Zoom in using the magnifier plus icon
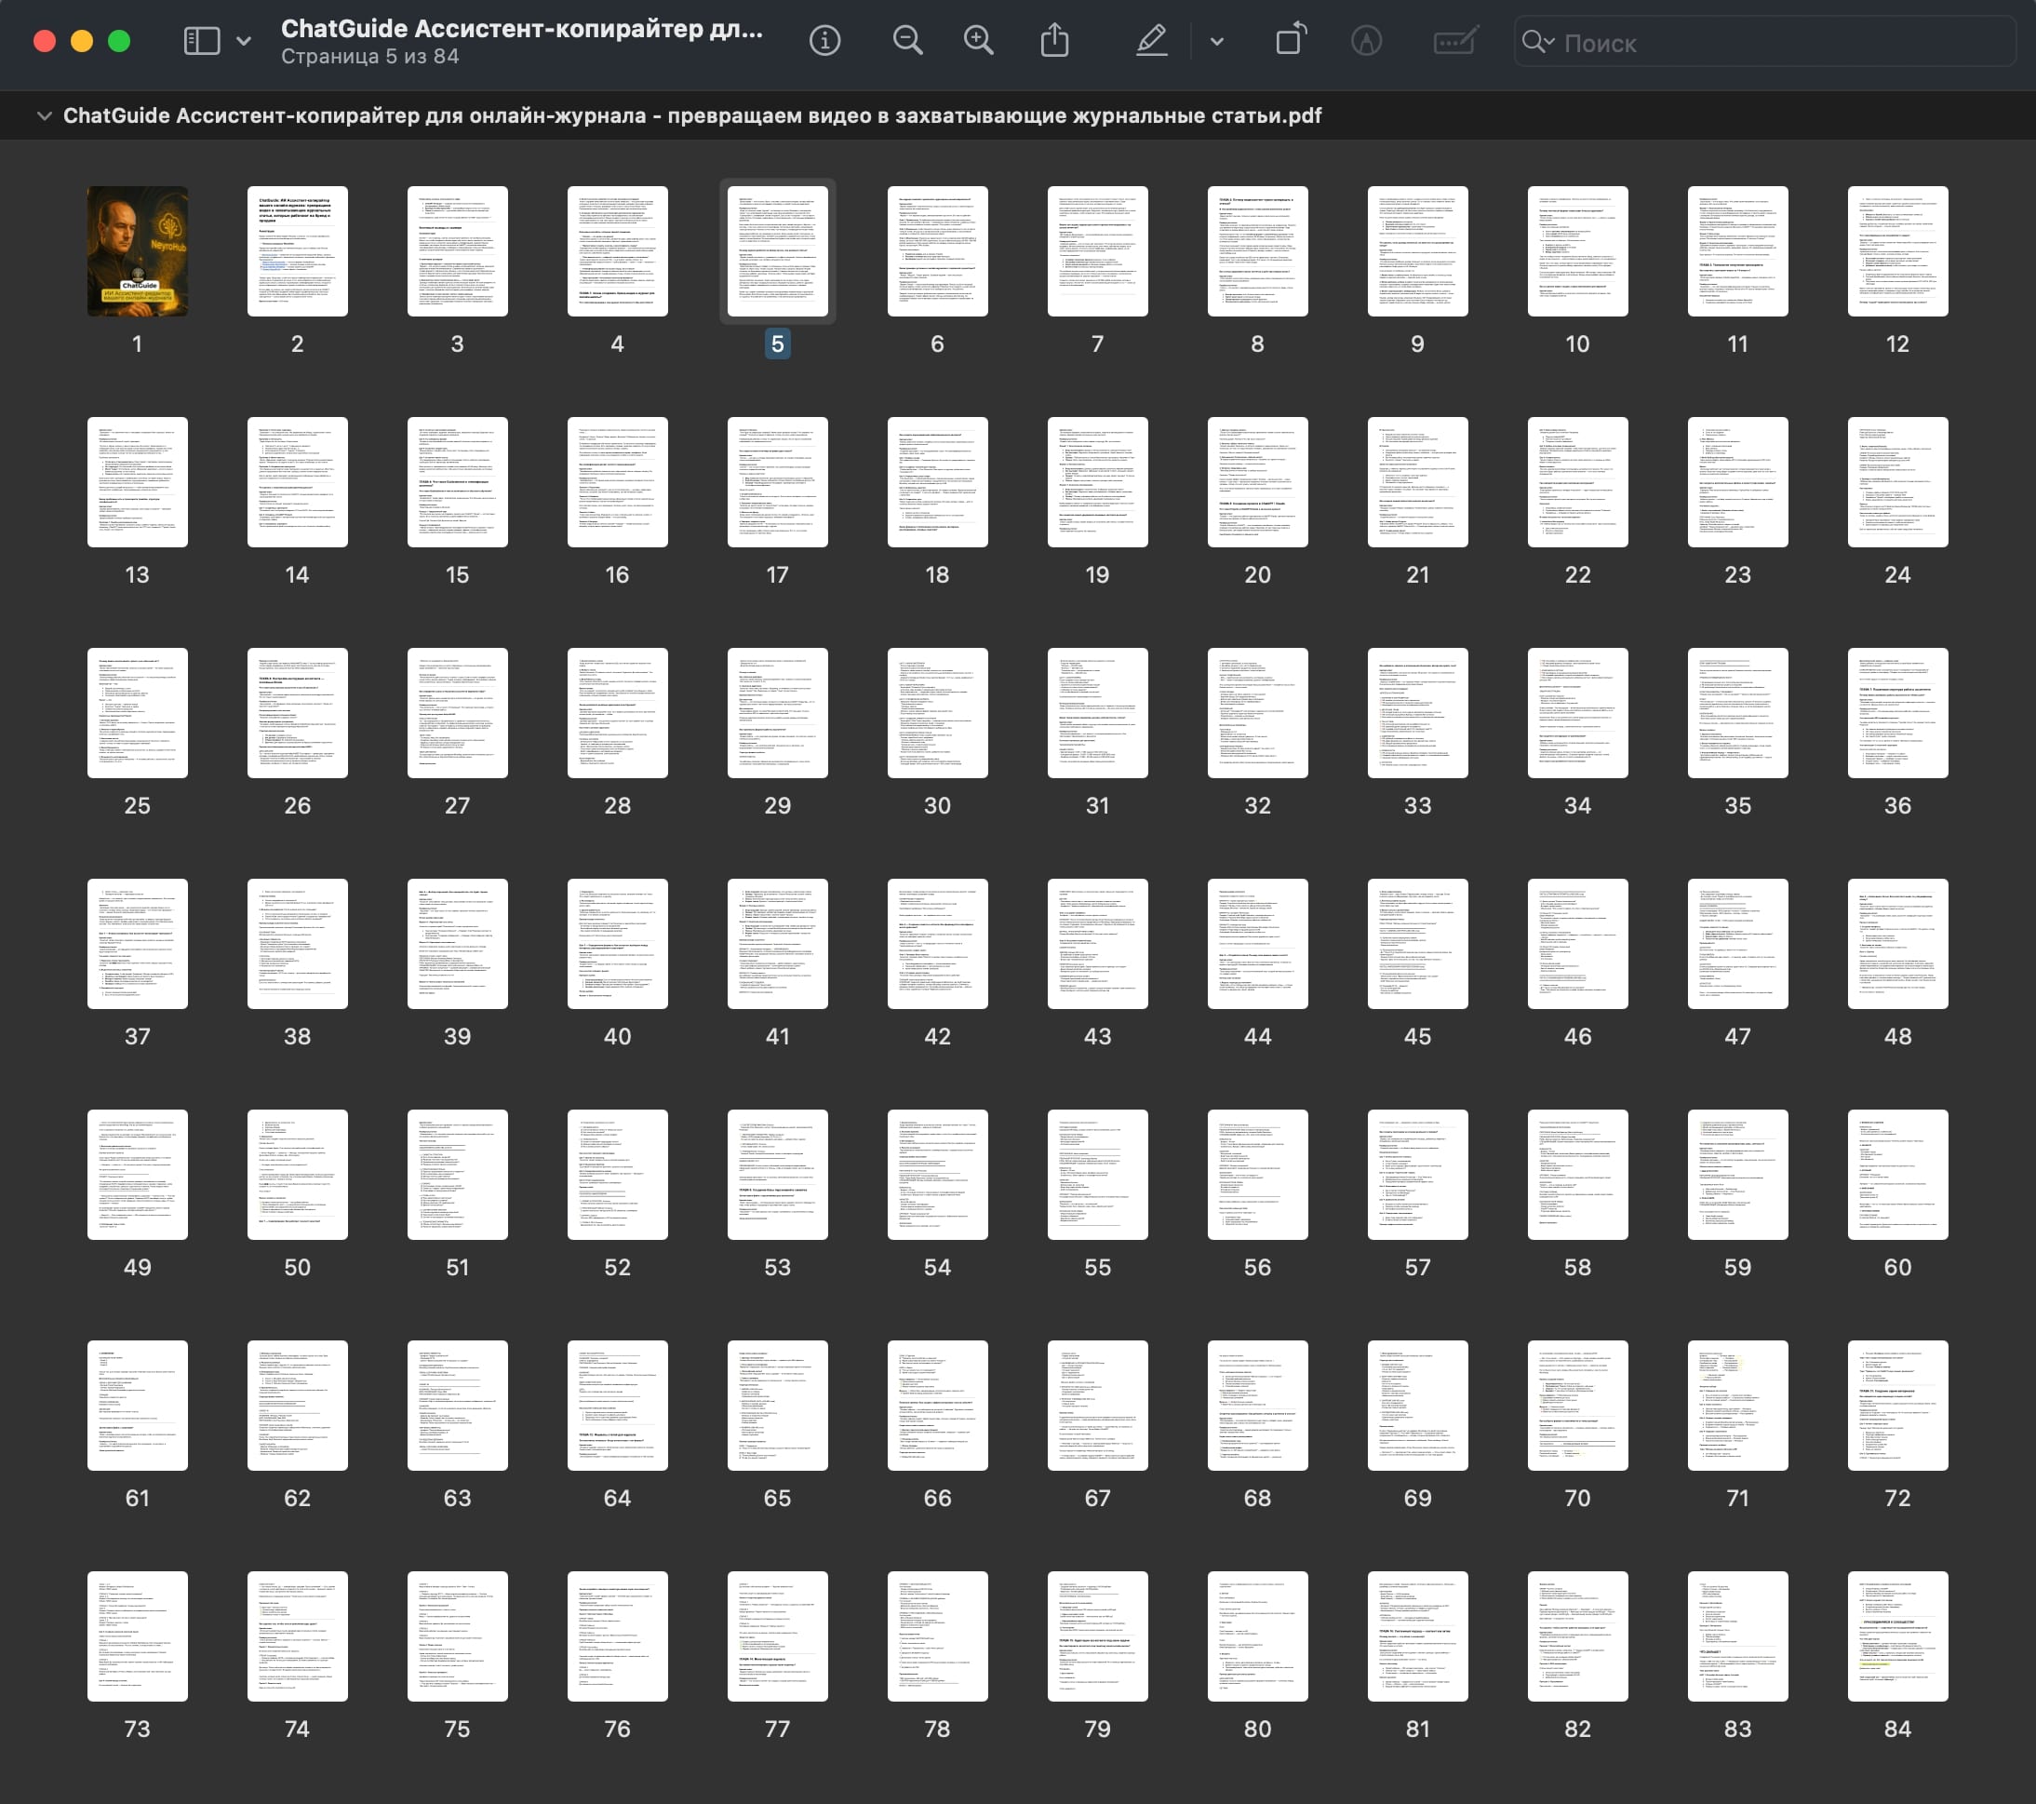The height and width of the screenshot is (1804, 2036). coord(978,41)
